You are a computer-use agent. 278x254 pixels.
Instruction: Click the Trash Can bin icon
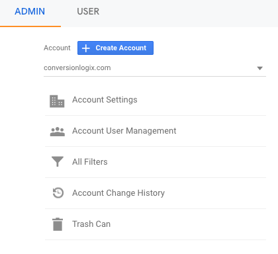click(x=58, y=224)
